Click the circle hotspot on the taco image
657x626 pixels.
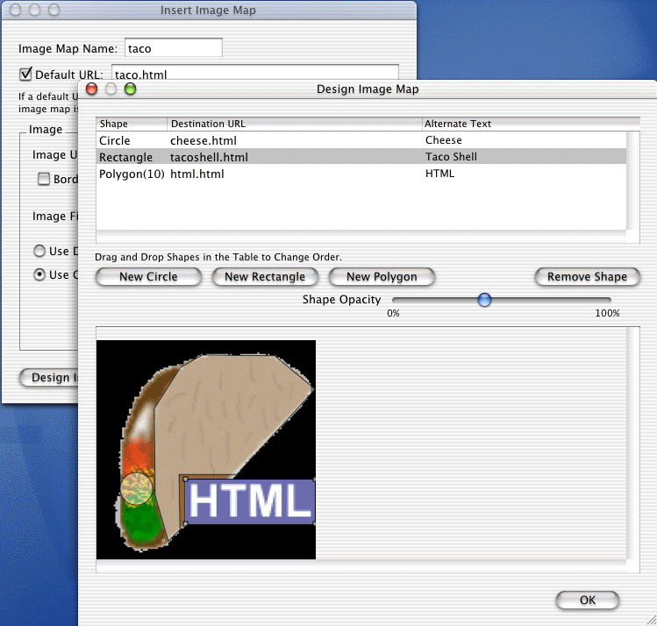click(137, 488)
